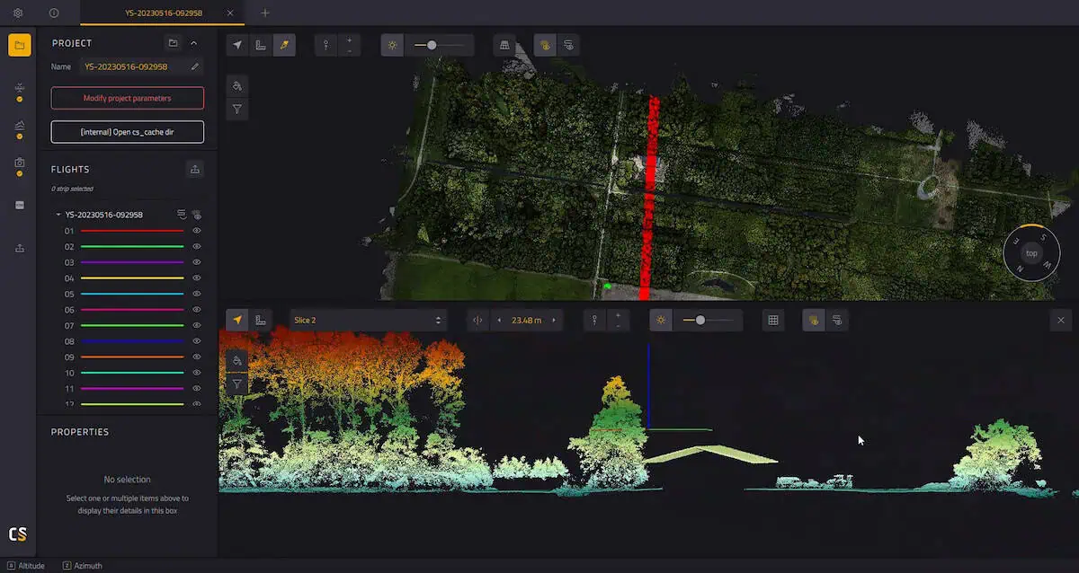The height and width of the screenshot is (573, 1079).
Task: Open the import flights icon in Flights panel
Action: 195,168
